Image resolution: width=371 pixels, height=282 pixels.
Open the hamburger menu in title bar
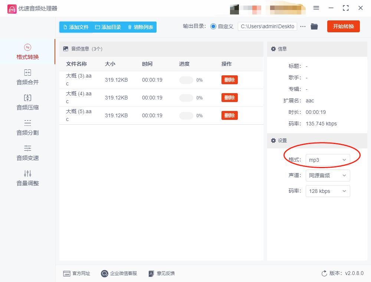point(316,8)
